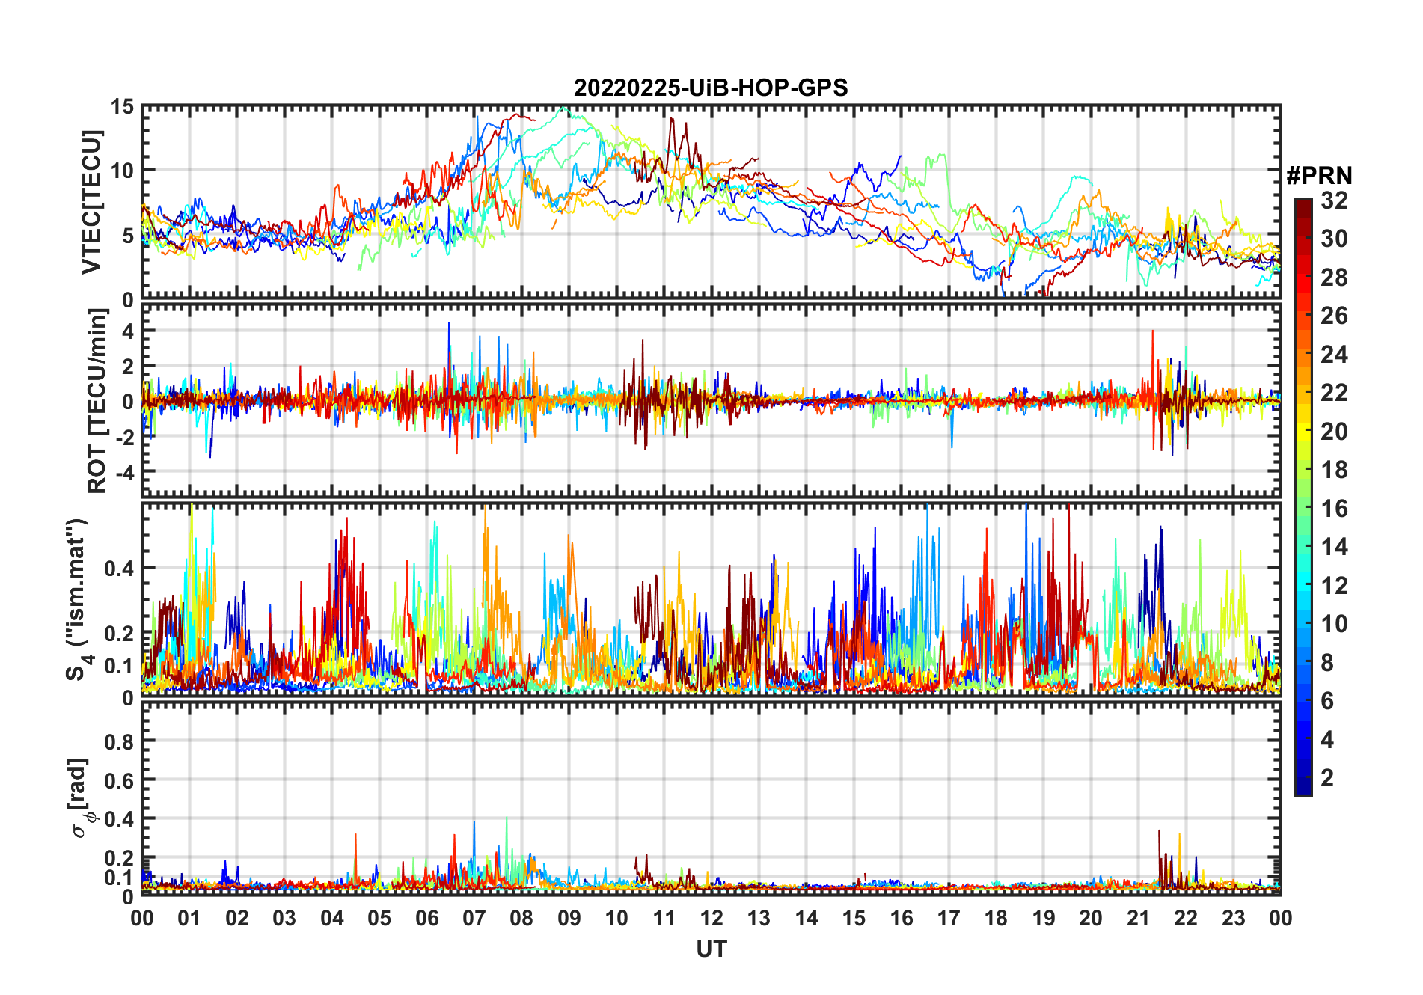This screenshot has height=995, width=1423.
Task: Click PRN colorbar tick label 18
Action: pos(1334,470)
